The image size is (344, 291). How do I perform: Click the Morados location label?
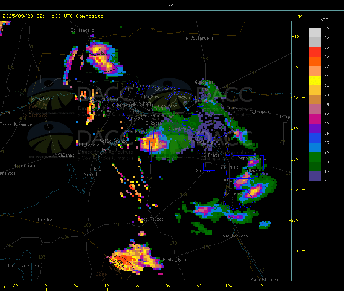pyautogui.click(x=44, y=219)
